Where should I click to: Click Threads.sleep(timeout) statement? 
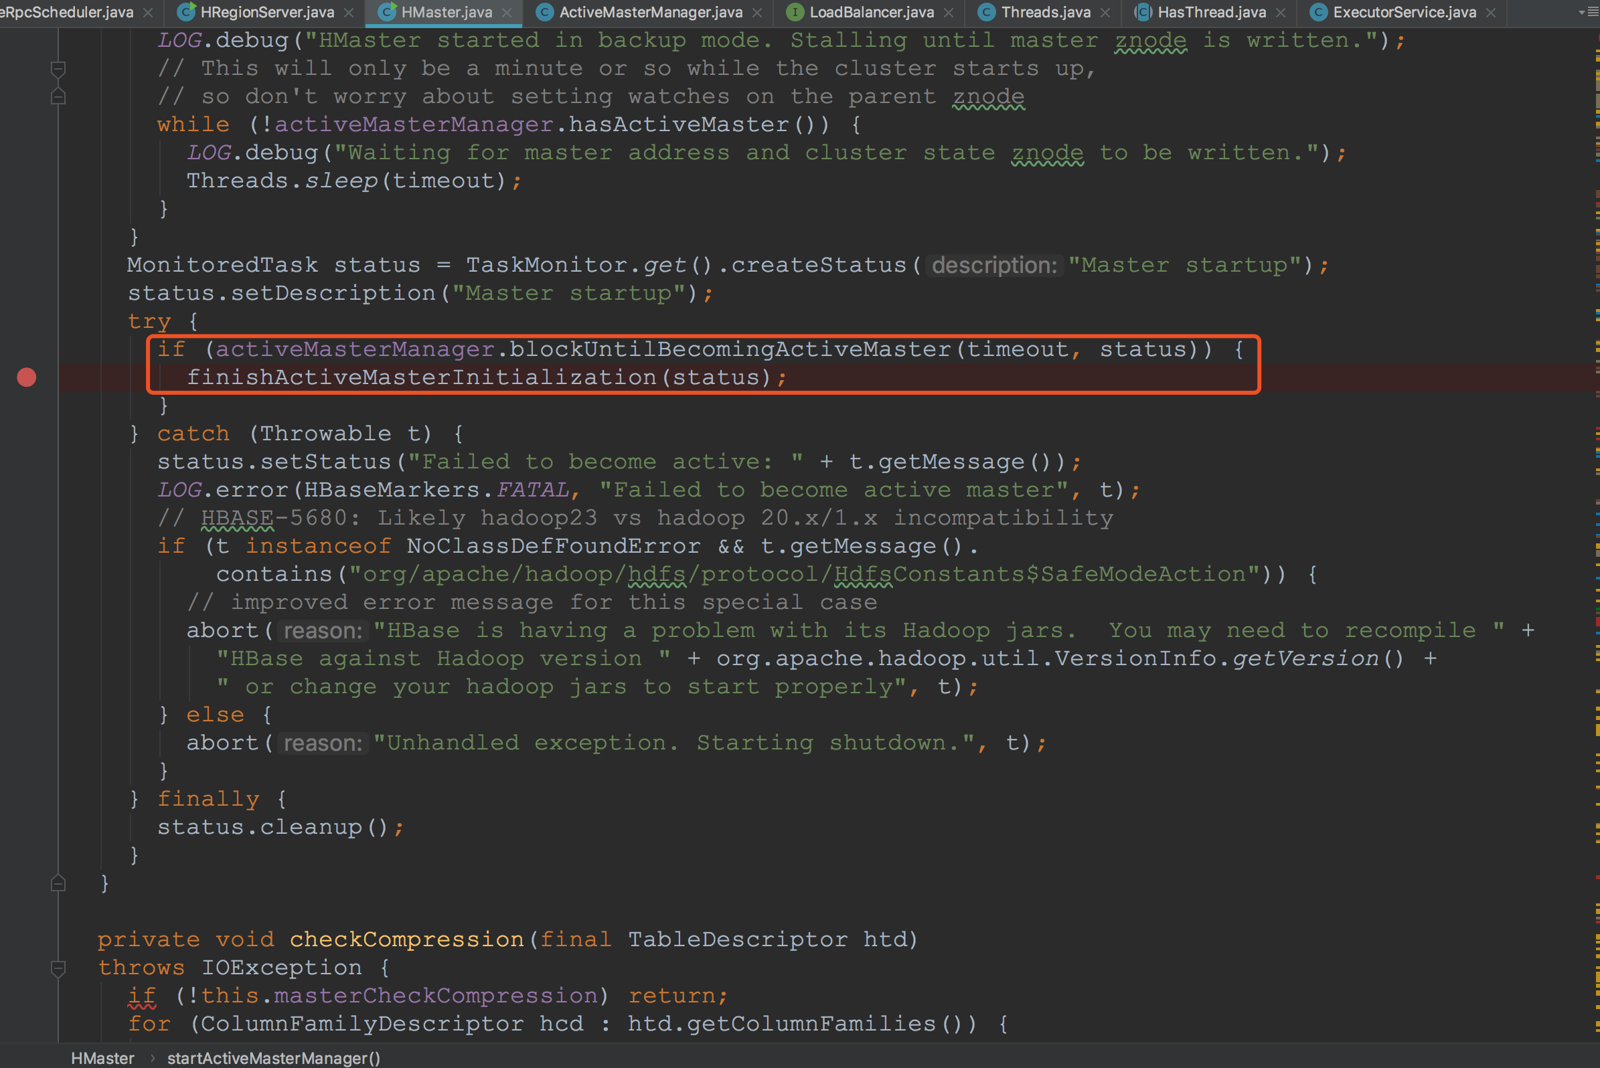(x=353, y=181)
